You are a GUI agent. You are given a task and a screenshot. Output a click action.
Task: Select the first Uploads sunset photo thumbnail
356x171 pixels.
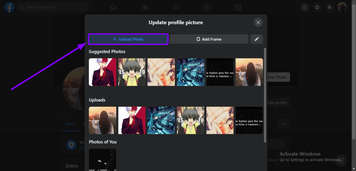[x=103, y=120]
